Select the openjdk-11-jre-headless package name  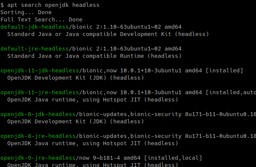40,92
